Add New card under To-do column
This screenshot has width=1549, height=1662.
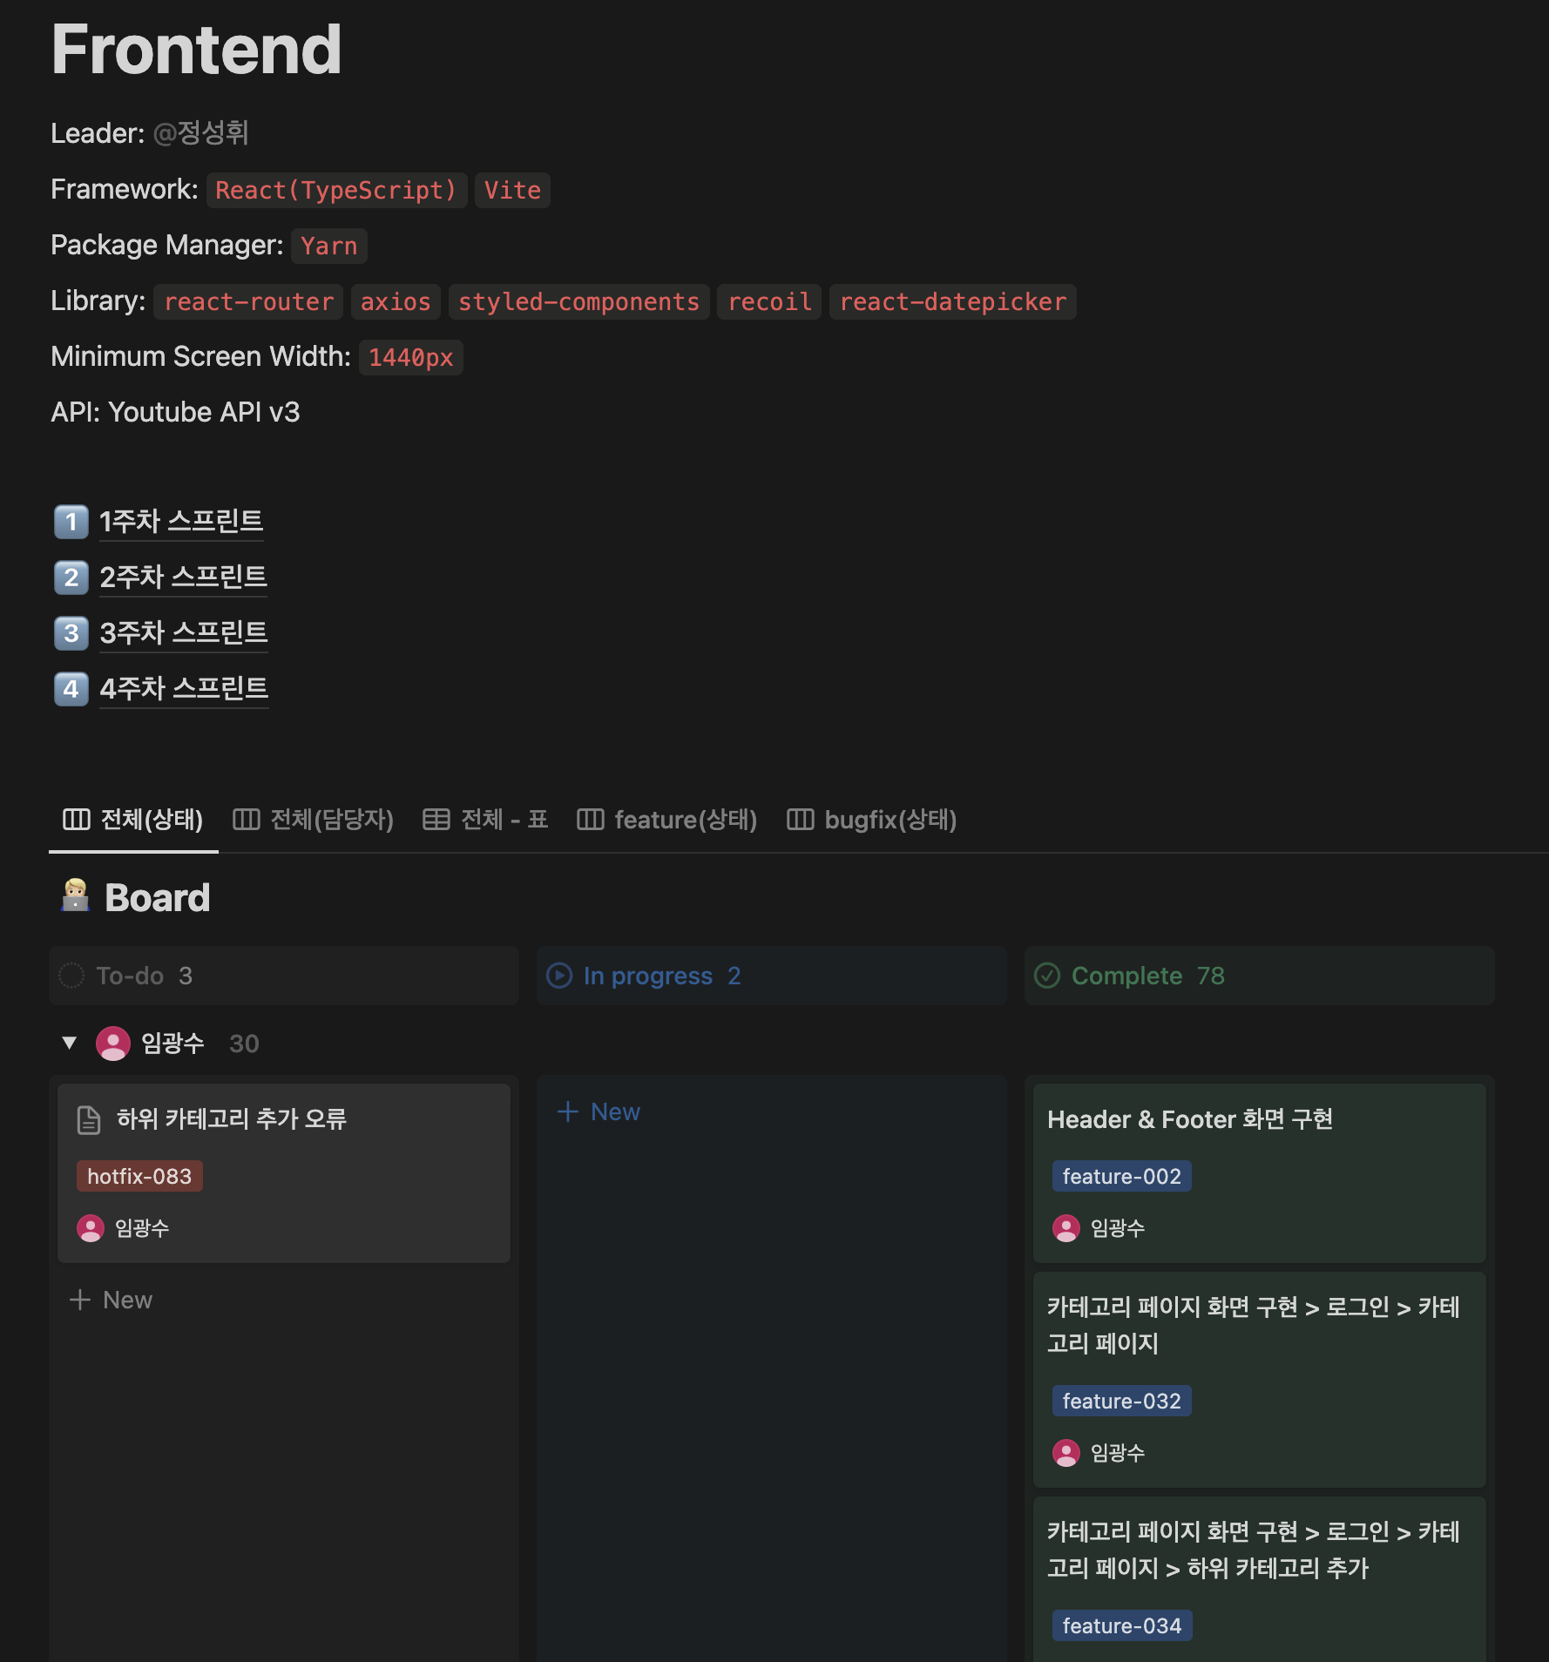pyautogui.click(x=111, y=1300)
